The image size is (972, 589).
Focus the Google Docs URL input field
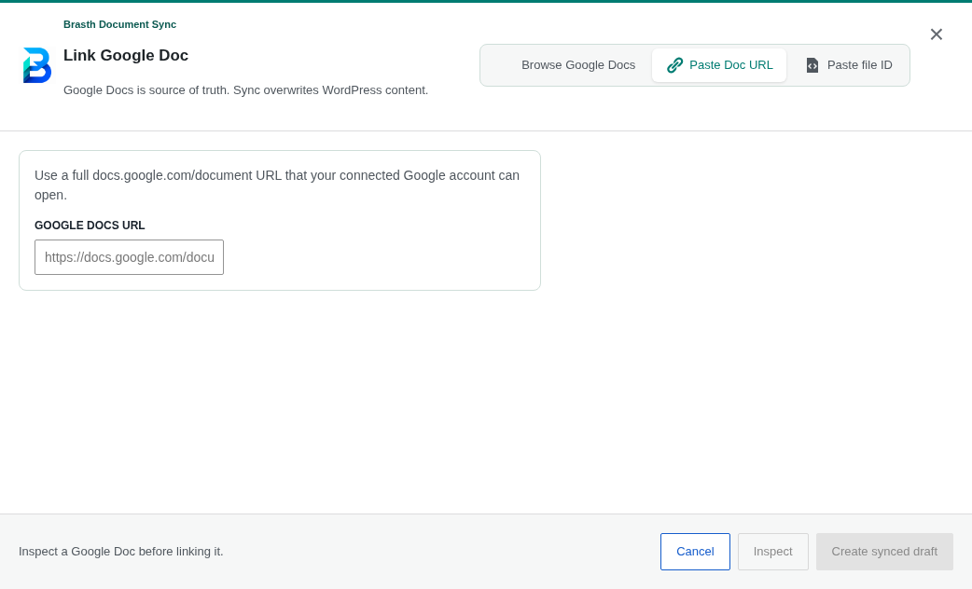pyautogui.click(x=129, y=257)
